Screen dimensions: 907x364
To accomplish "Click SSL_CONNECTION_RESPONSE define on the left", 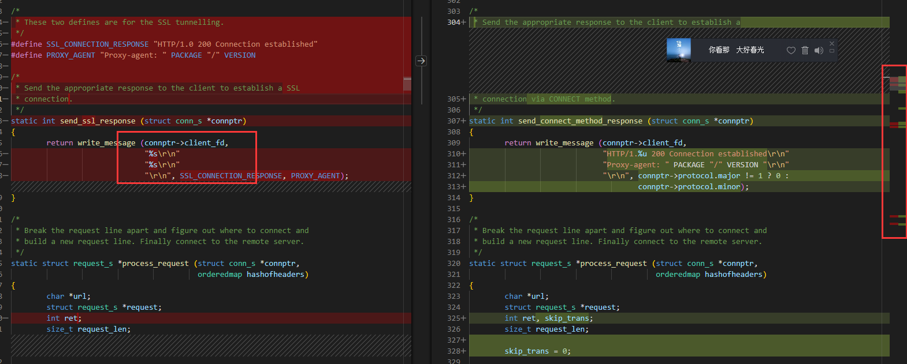I will [x=97, y=44].
